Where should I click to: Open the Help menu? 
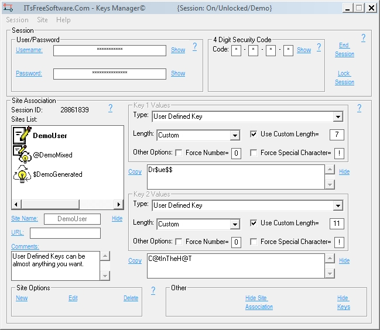(63, 20)
